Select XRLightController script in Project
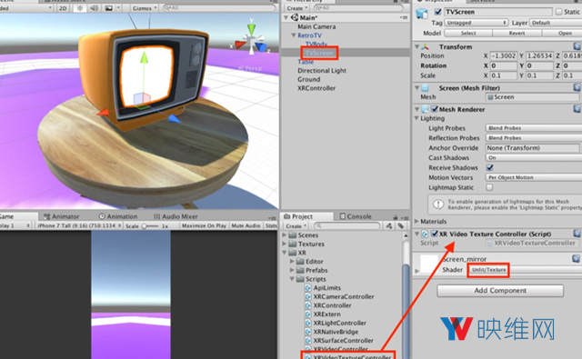 point(339,323)
